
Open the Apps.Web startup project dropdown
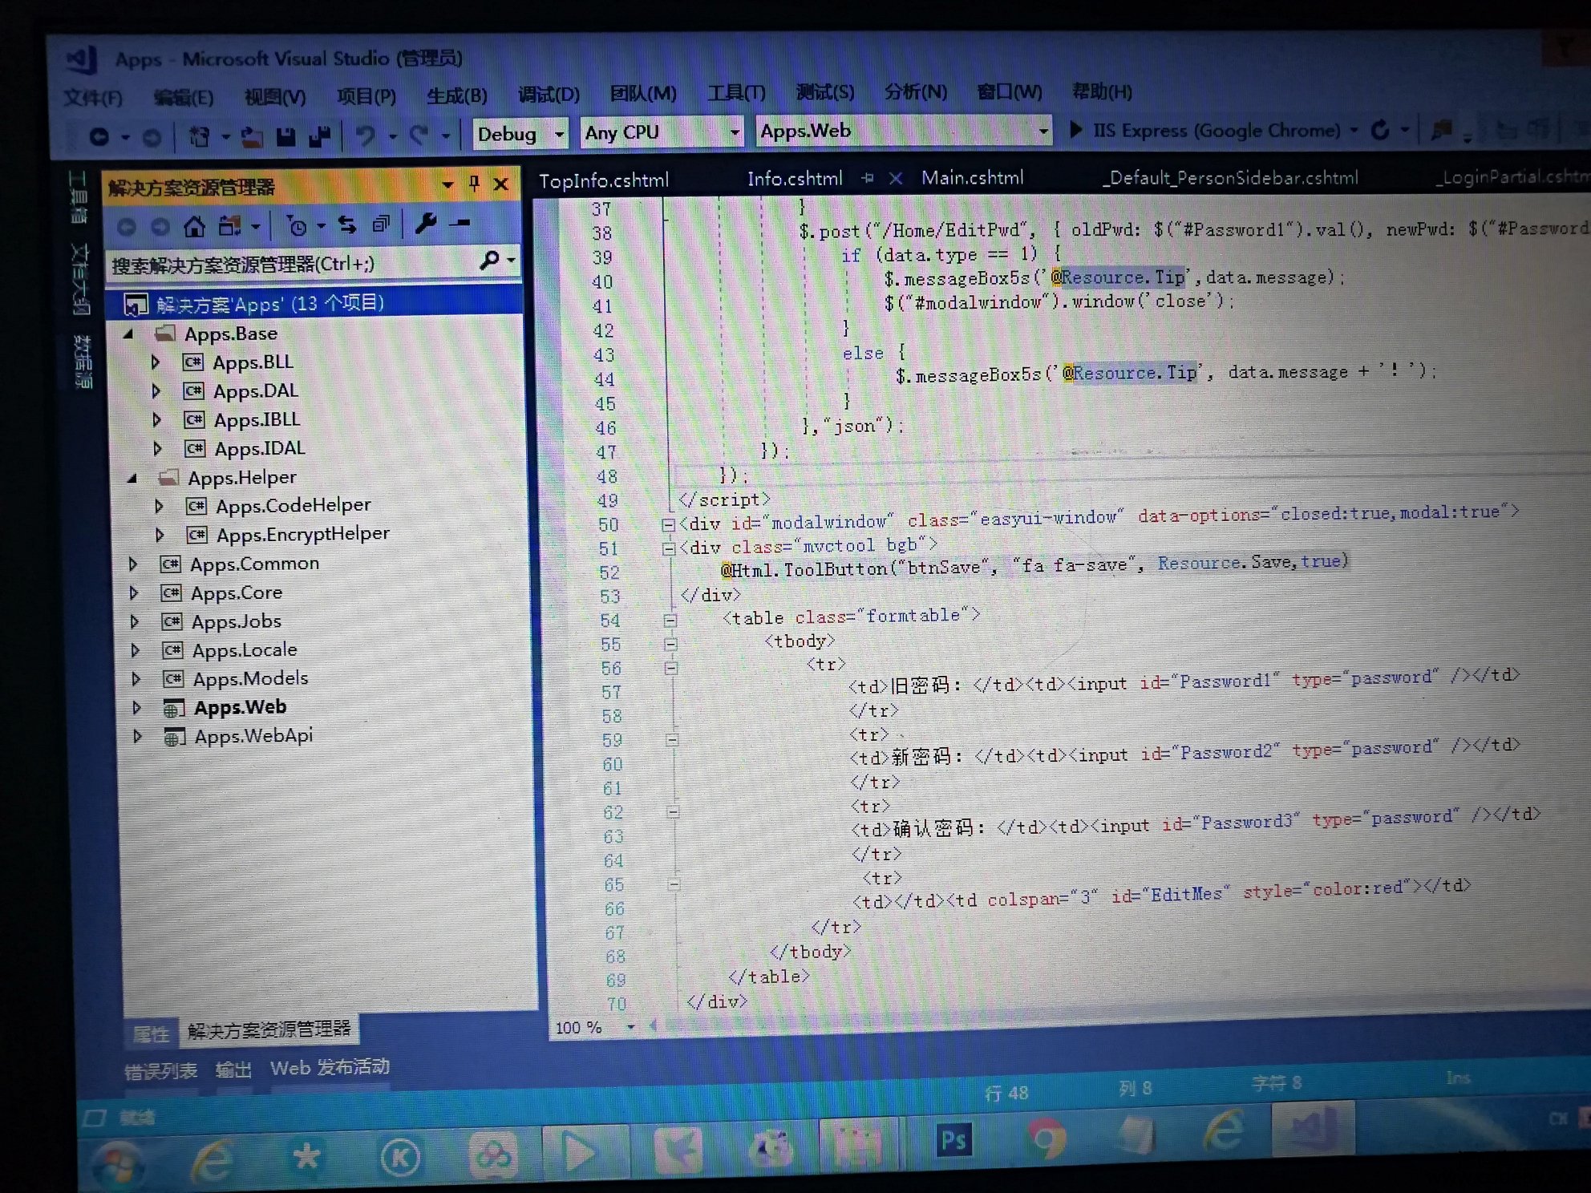click(1043, 129)
